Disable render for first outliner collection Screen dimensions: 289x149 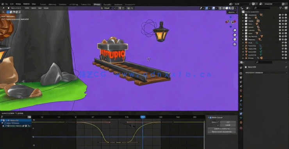pos(286,15)
